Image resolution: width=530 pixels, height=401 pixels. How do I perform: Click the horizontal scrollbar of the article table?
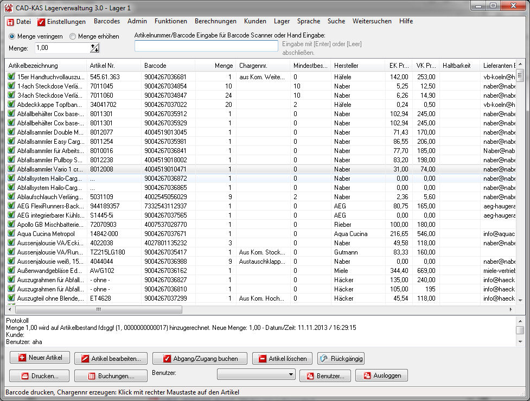(x=260, y=309)
